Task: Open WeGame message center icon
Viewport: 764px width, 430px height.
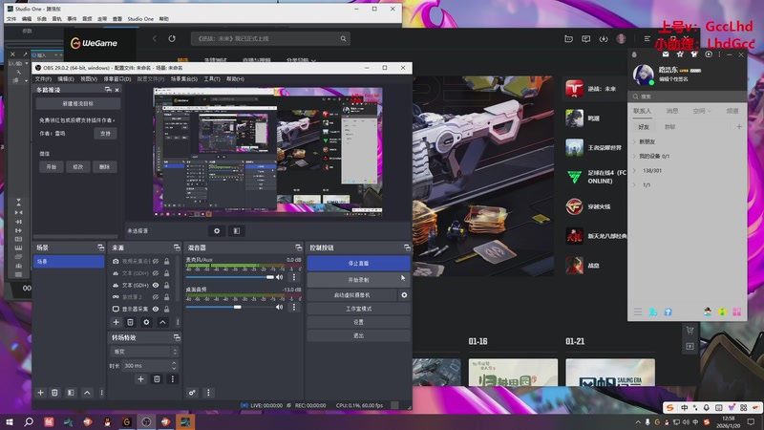Action: tap(585, 39)
